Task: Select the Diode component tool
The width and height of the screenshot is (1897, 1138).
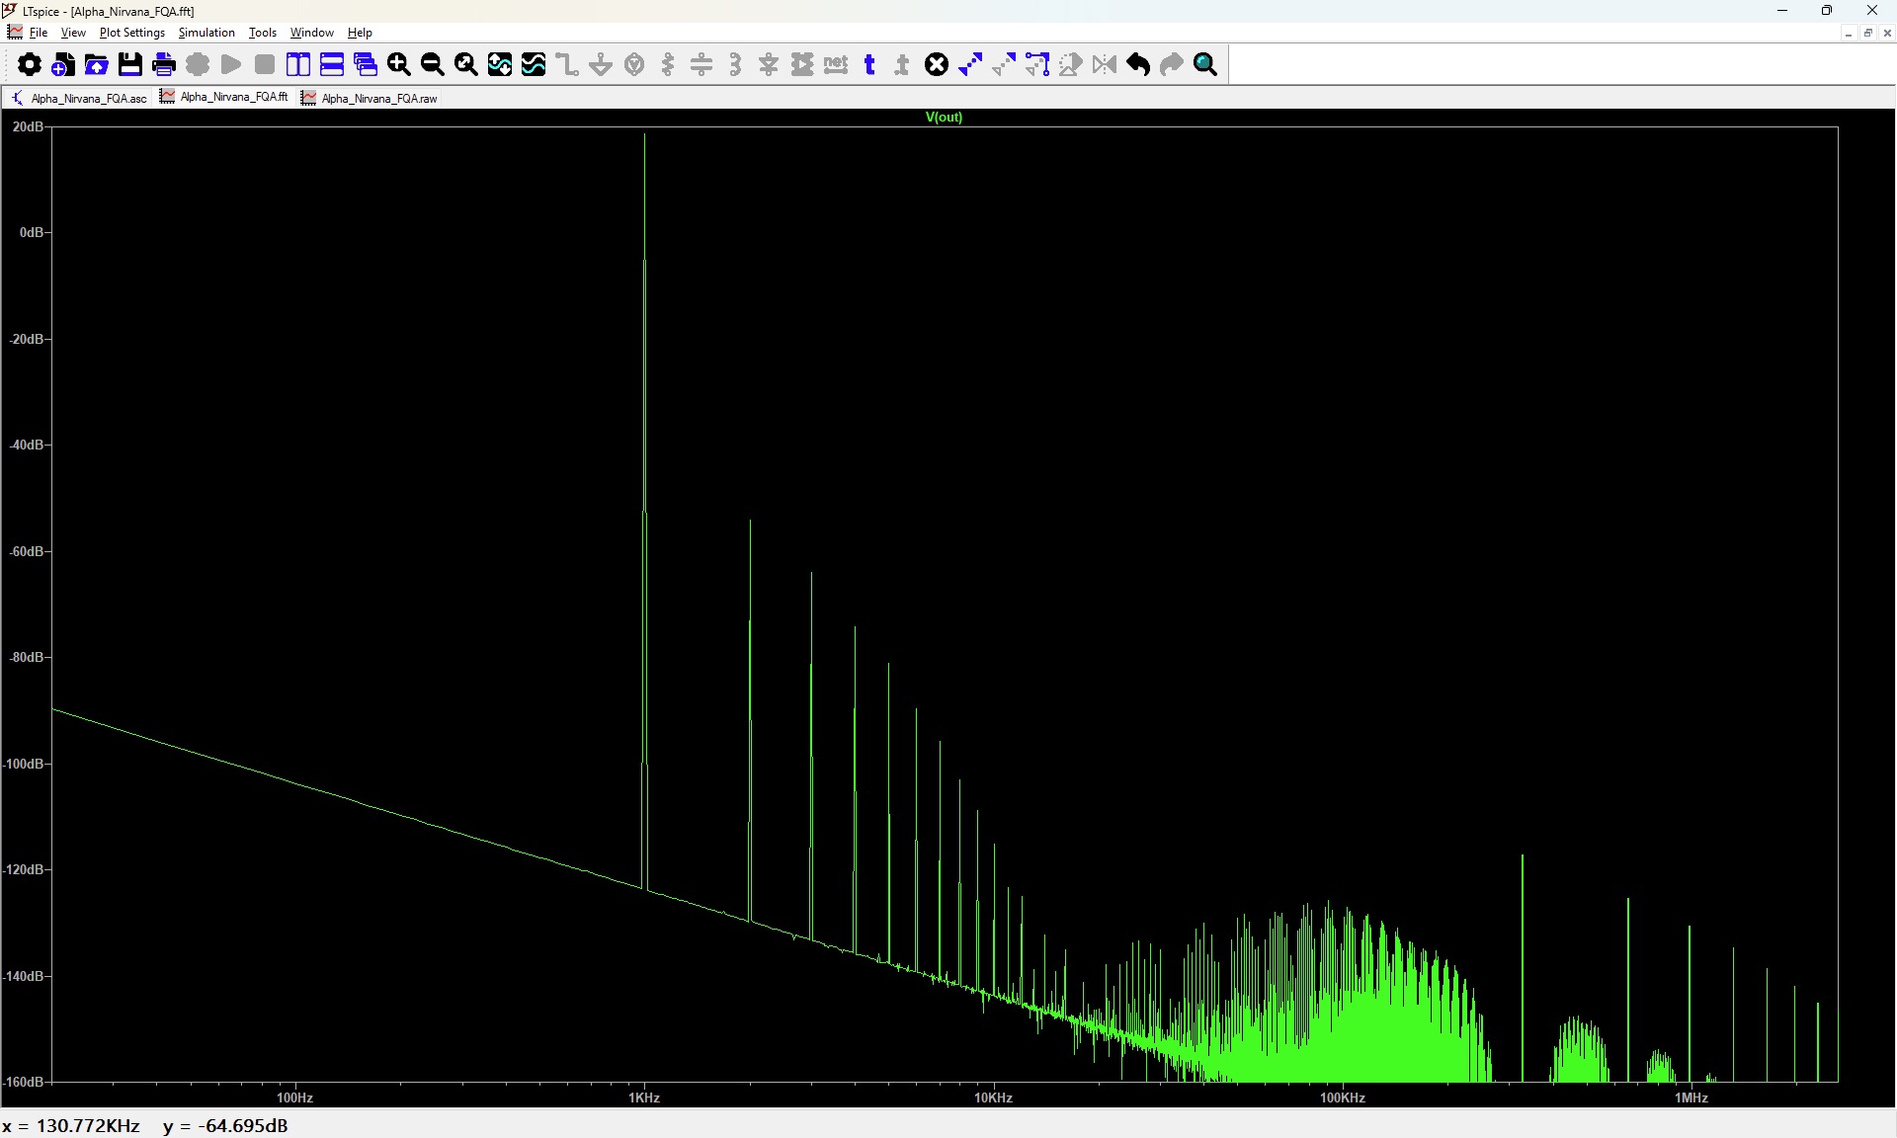Action: tap(769, 65)
